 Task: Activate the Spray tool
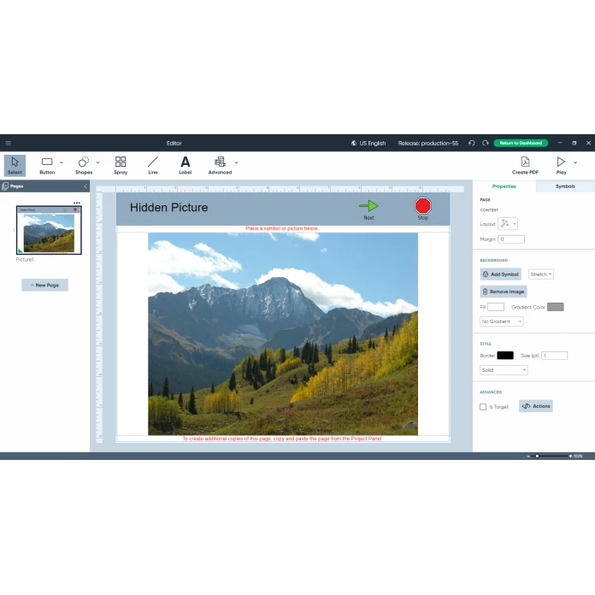pyautogui.click(x=121, y=166)
